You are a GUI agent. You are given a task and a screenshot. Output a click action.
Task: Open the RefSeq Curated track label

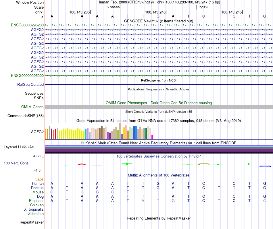coord(30,85)
